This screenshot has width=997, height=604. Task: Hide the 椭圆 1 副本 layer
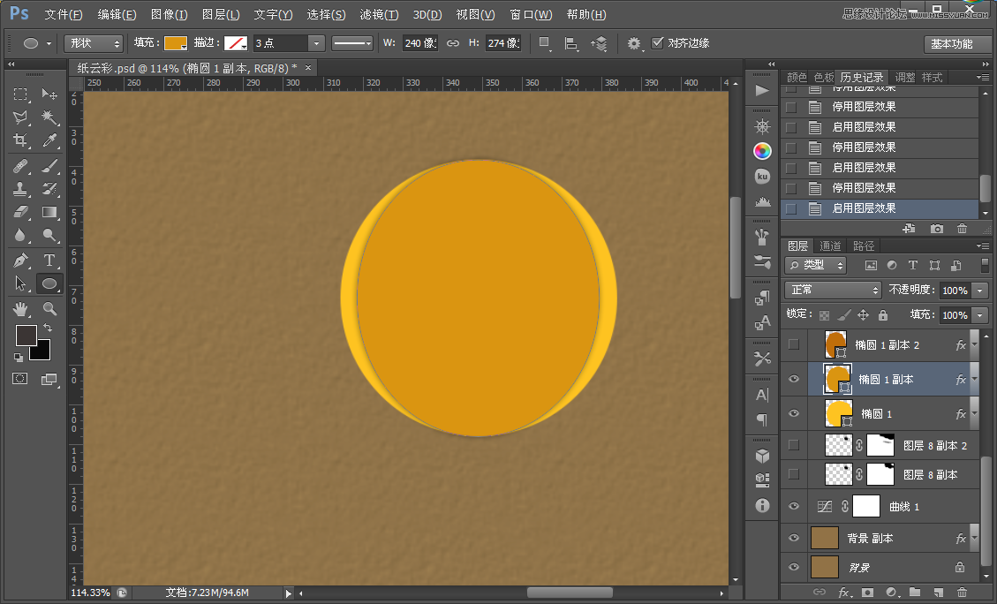point(794,379)
